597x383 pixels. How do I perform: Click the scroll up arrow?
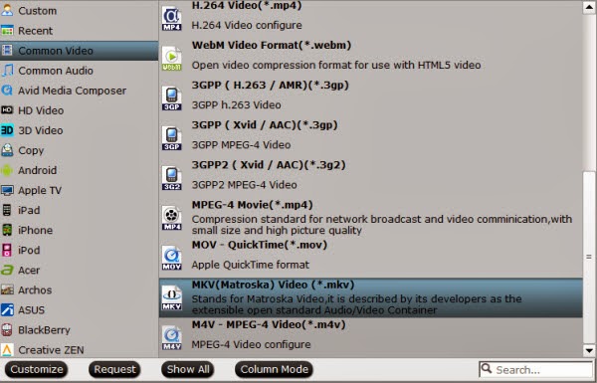click(x=589, y=8)
